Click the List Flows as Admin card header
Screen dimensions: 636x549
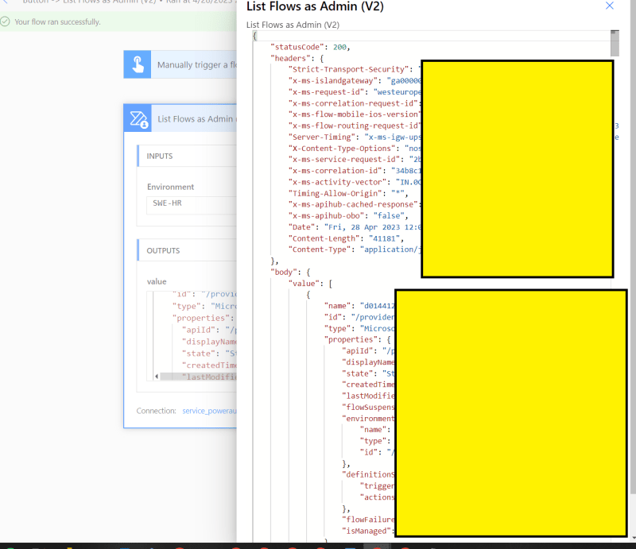[180, 118]
